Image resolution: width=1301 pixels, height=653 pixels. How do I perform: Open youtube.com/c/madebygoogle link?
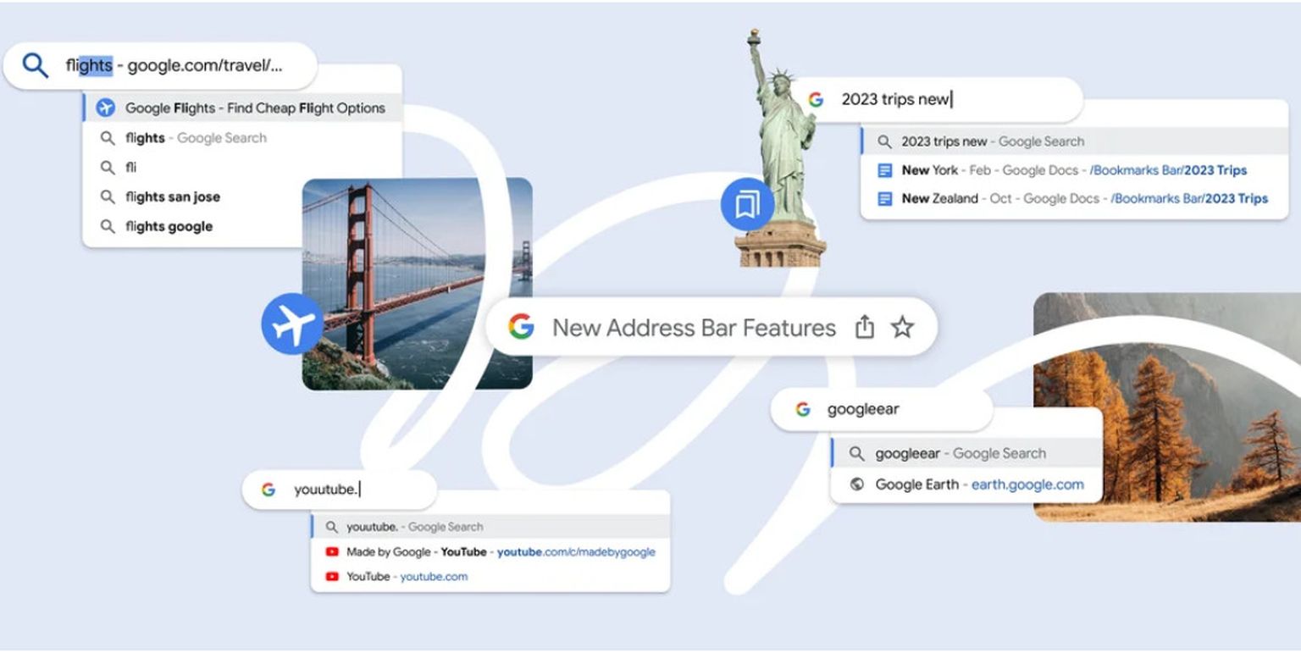[576, 552]
